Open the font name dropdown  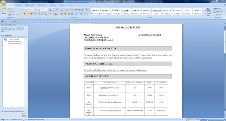pos(41,10)
